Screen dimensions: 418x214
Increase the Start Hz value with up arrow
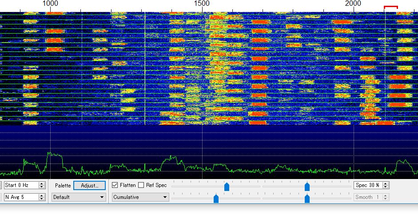pyautogui.click(x=42, y=183)
